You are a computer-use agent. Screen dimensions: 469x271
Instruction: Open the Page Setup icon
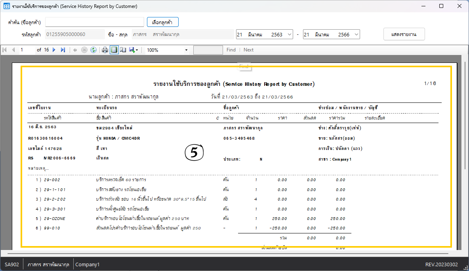(123, 50)
